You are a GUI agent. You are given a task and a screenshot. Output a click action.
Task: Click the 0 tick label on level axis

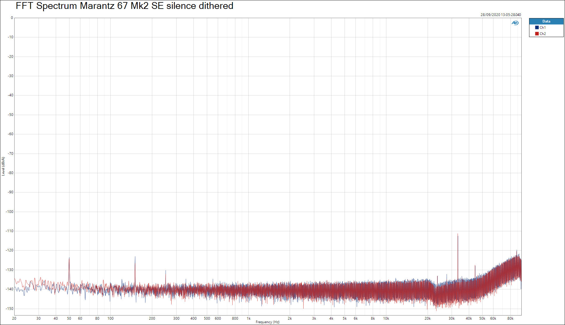[12, 18]
